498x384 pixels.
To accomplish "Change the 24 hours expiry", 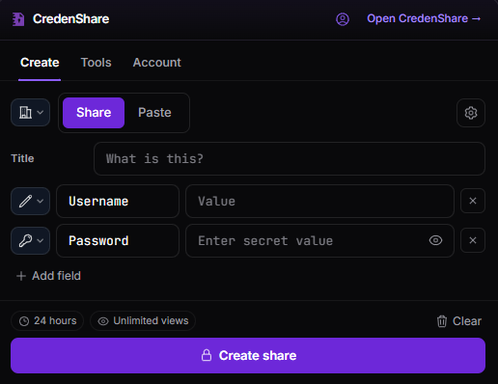I will coord(47,320).
